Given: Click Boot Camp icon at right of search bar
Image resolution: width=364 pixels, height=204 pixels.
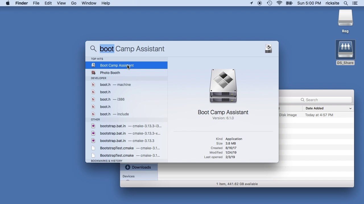Looking at the screenshot, I should click(268, 48).
